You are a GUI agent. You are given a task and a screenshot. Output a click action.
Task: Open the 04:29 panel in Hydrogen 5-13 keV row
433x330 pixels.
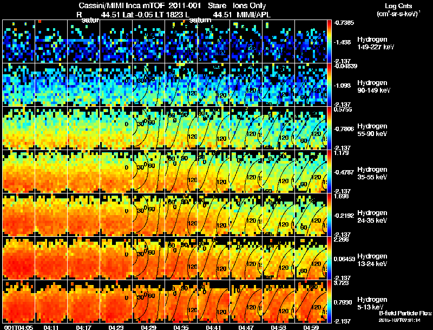click(x=148, y=301)
